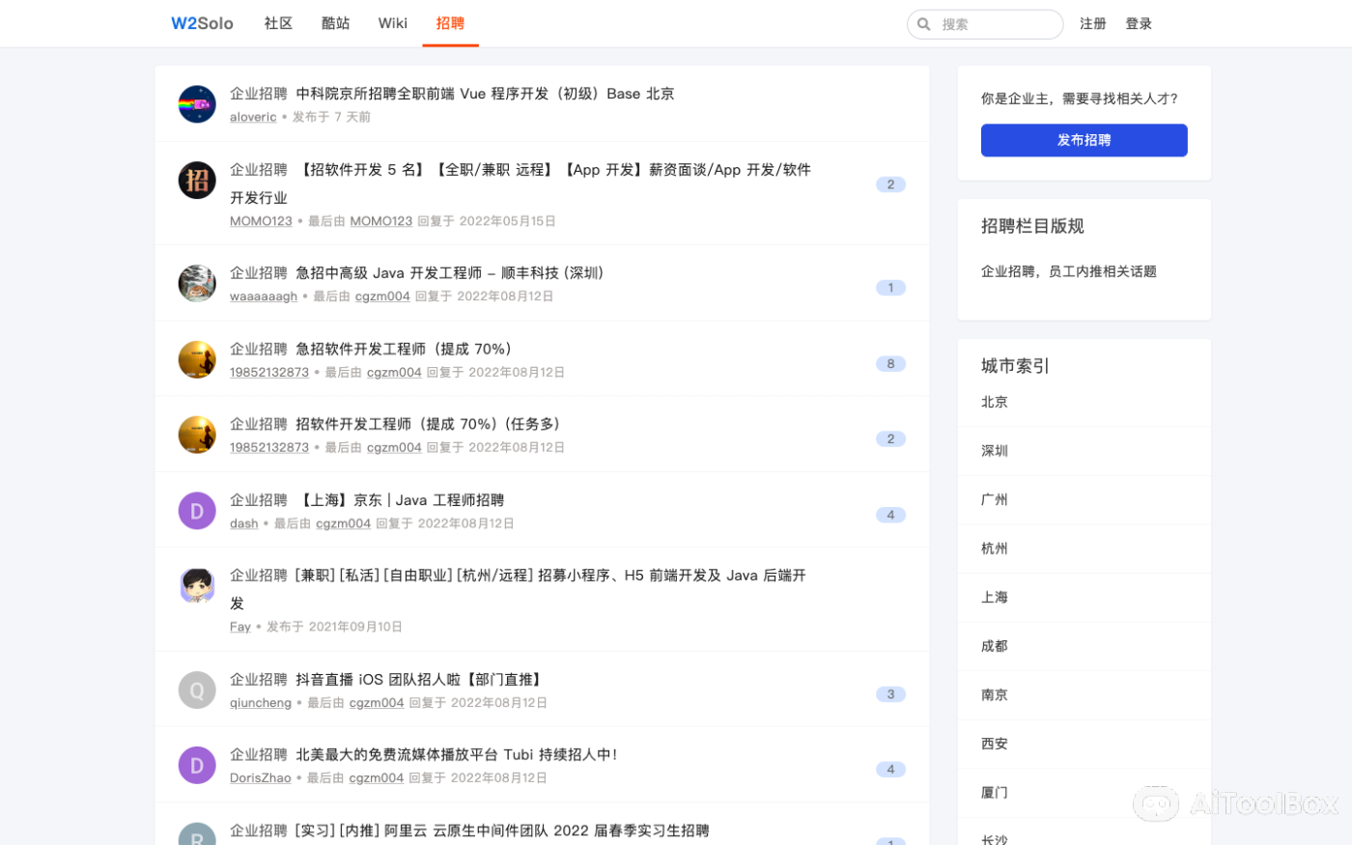Switch to the Wiki tab

392,23
